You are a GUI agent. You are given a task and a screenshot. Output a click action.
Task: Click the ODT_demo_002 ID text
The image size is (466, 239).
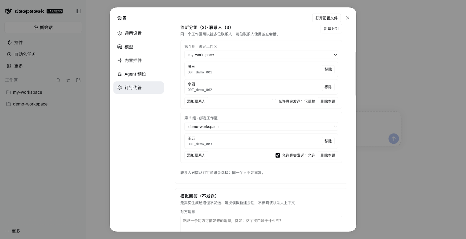[x=200, y=90]
